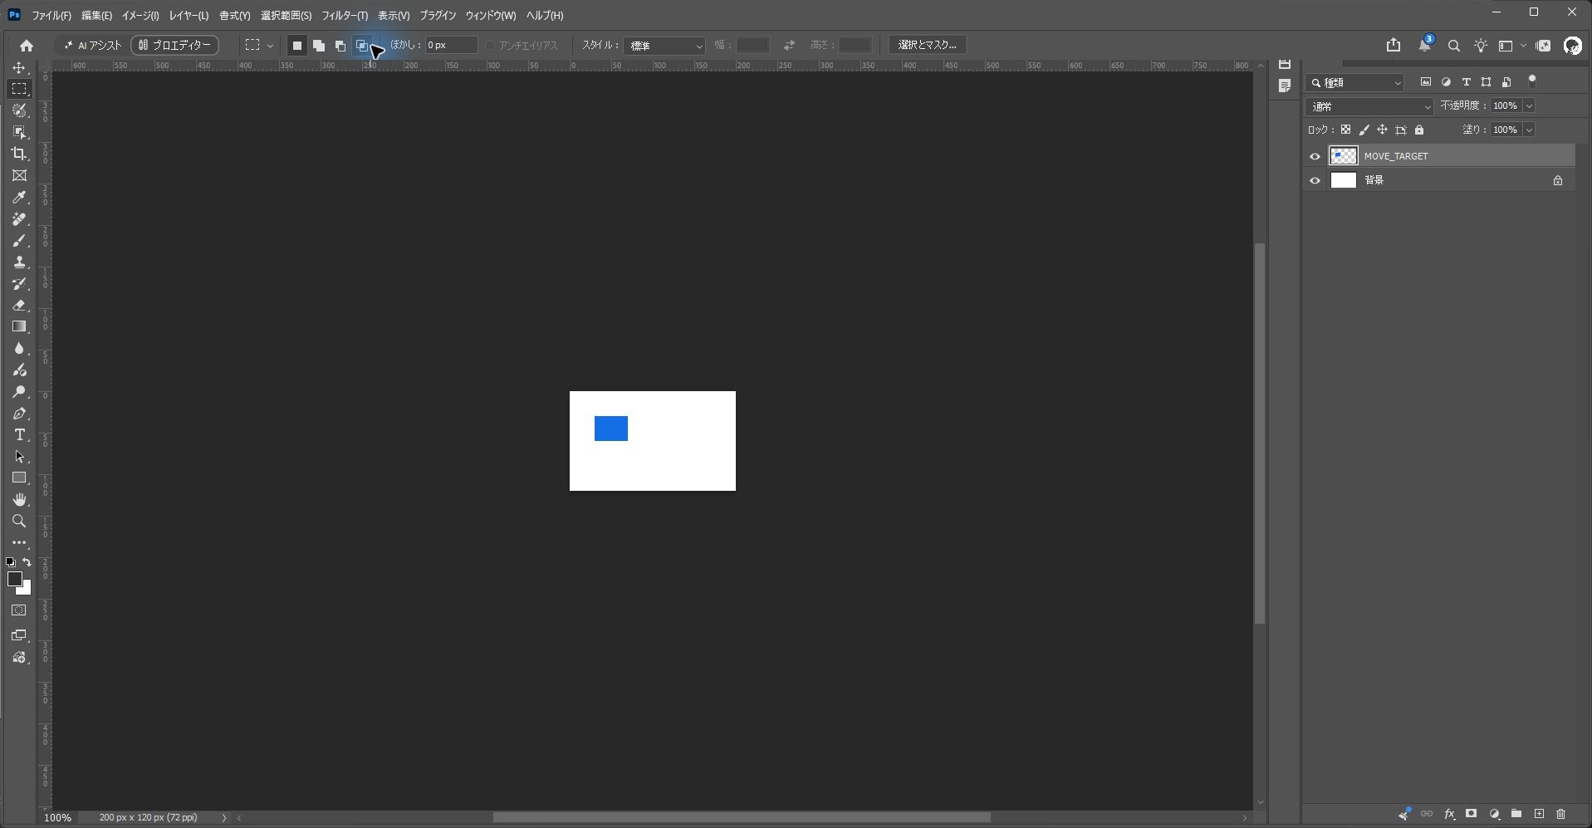Click the 選択とマスク button
Viewport: 1592px width, 828px height.
coord(927,45)
